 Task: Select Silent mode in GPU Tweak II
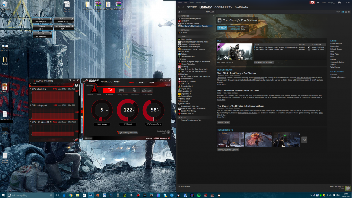click(134, 90)
